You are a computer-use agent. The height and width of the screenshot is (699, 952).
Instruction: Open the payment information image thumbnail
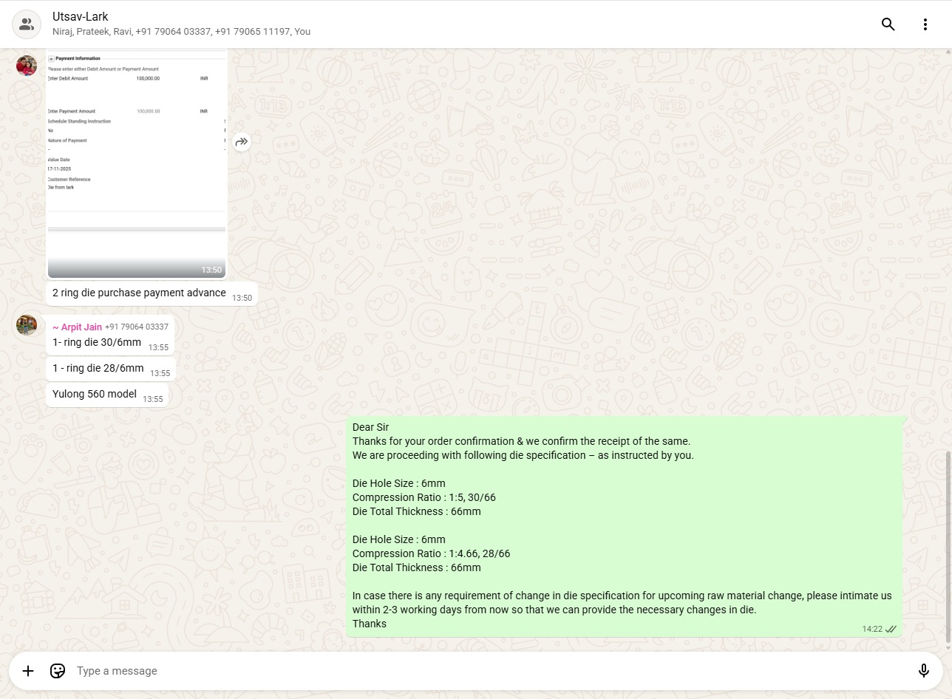tap(137, 163)
